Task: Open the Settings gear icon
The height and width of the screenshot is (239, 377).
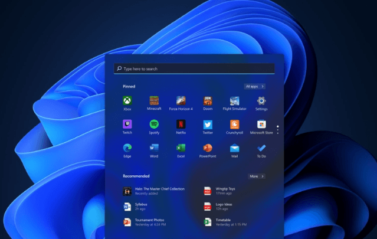Action: [261, 101]
